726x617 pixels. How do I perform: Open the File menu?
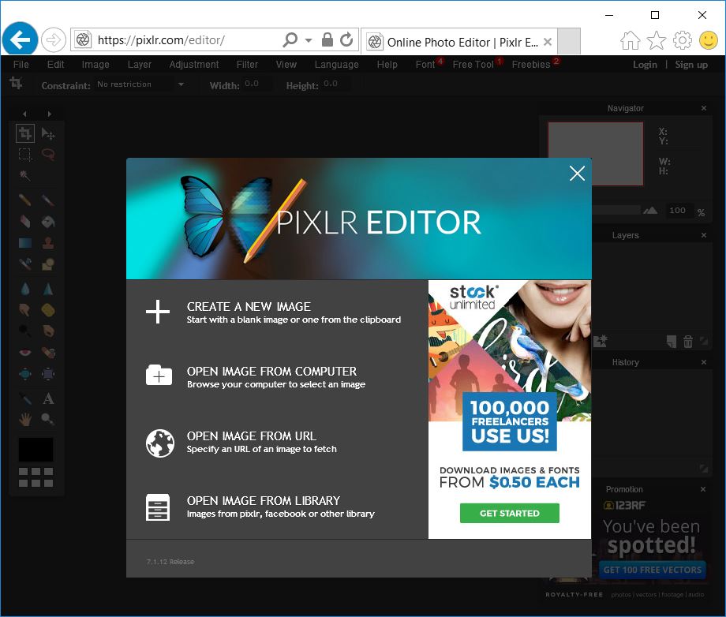tap(21, 65)
